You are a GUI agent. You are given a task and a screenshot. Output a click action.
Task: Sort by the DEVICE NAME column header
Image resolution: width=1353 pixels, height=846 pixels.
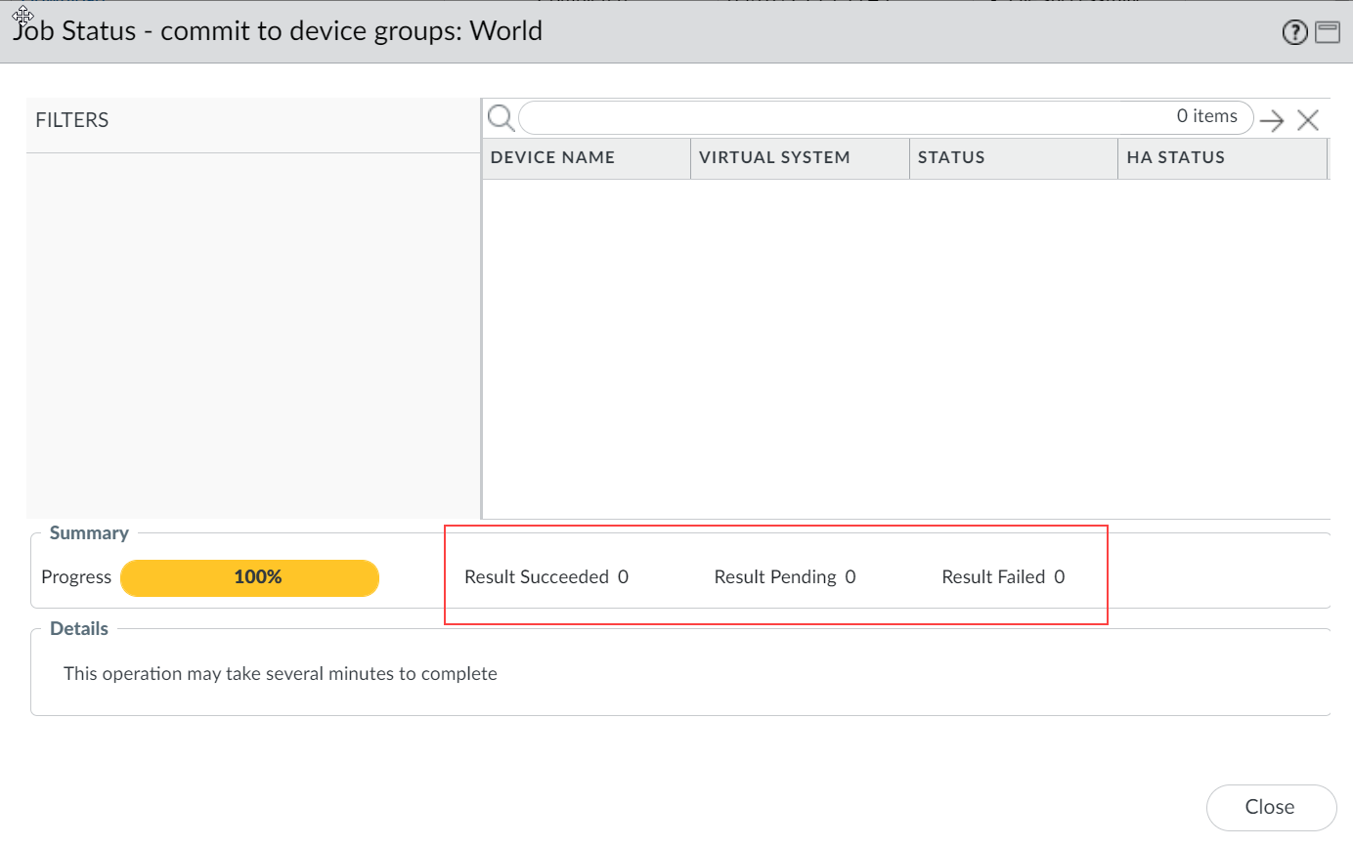click(x=554, y=157)
